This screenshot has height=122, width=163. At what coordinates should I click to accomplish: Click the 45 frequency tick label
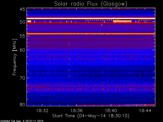[x=22, y=9]
